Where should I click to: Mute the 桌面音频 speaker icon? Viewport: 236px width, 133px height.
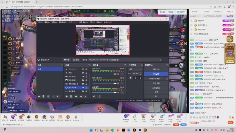[117, 93]
